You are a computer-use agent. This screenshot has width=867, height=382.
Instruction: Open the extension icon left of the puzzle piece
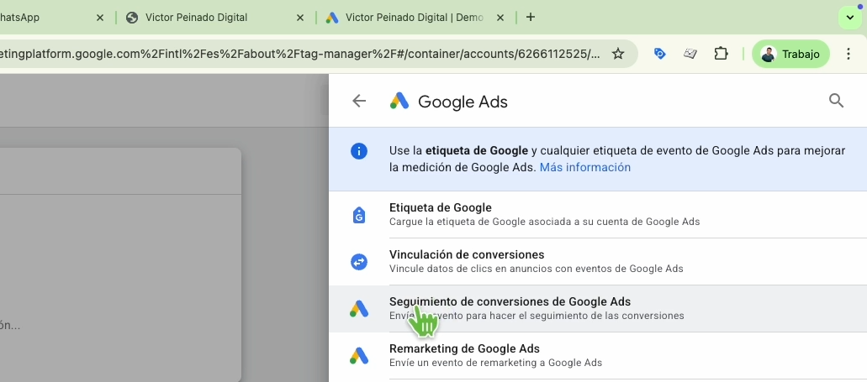click(x=690, y=54)
